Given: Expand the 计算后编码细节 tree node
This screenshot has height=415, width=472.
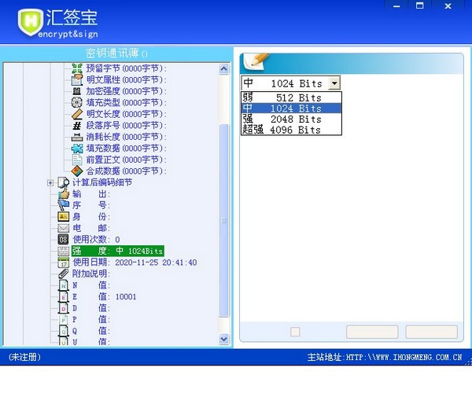Looking at the screenshot, I should click(x=50, y=182).
